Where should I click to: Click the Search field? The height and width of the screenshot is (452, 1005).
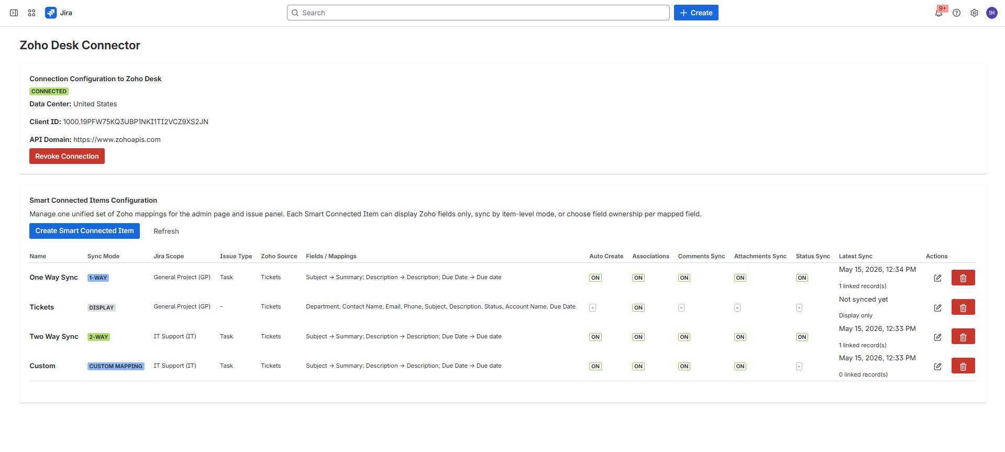tap(478, 13)
